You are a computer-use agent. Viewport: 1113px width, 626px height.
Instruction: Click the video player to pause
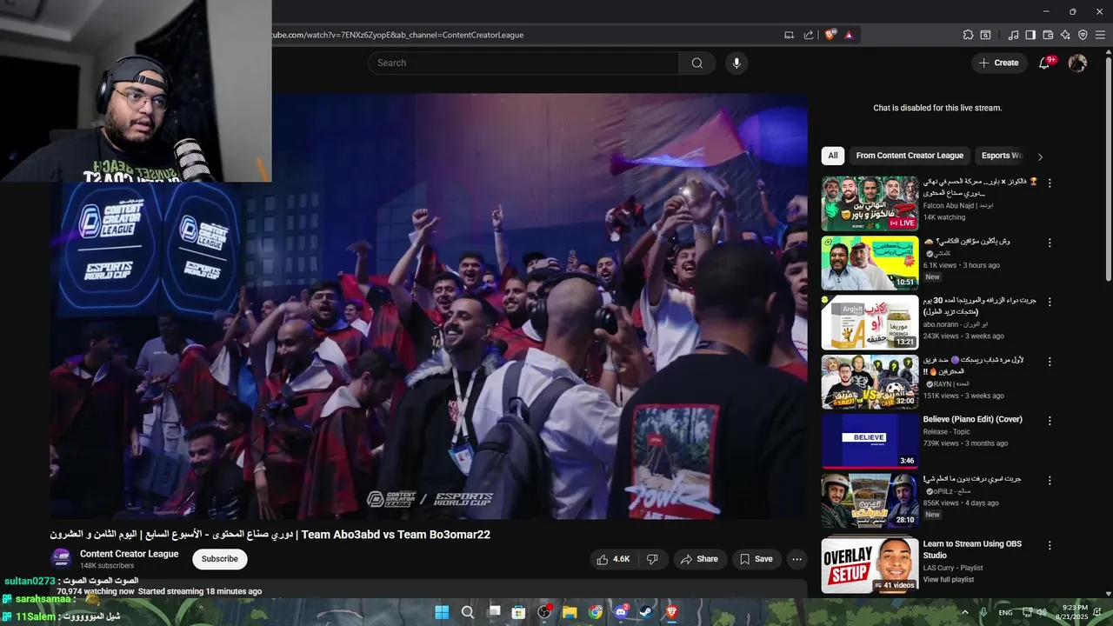pos(429,306)
